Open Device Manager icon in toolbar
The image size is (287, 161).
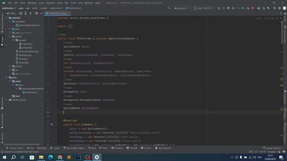coord(264,8)
